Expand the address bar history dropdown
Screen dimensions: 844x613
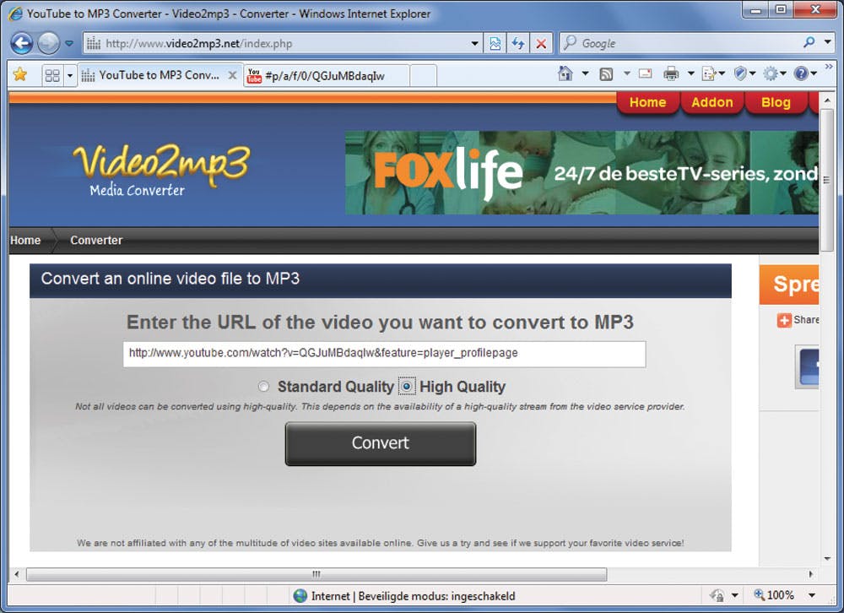click(x=474, y=43)
